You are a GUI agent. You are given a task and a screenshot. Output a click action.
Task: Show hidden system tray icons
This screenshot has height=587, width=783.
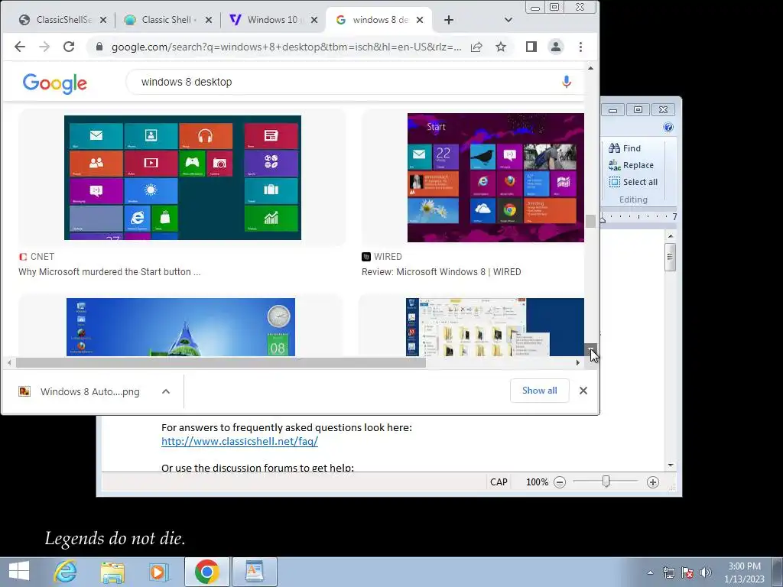[650, 572]
